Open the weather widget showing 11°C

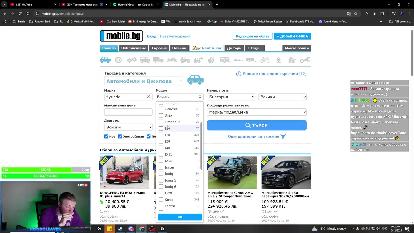click(329, 229)
